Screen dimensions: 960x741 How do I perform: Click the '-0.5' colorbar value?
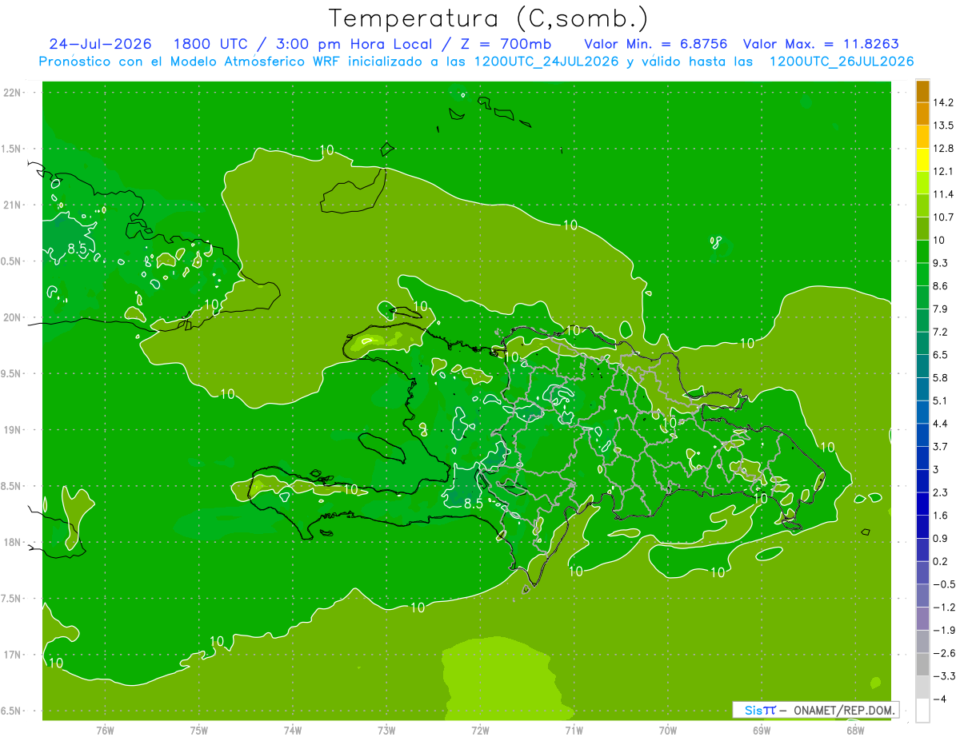click(x=944, y=584)
